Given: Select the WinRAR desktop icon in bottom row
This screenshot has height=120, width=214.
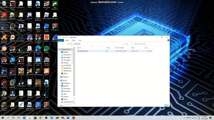Looking at the screenshot, I should click(46, 106).
